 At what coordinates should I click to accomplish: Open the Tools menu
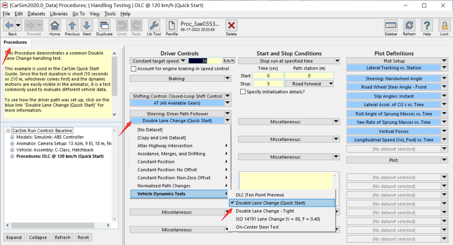pos(110,14)
